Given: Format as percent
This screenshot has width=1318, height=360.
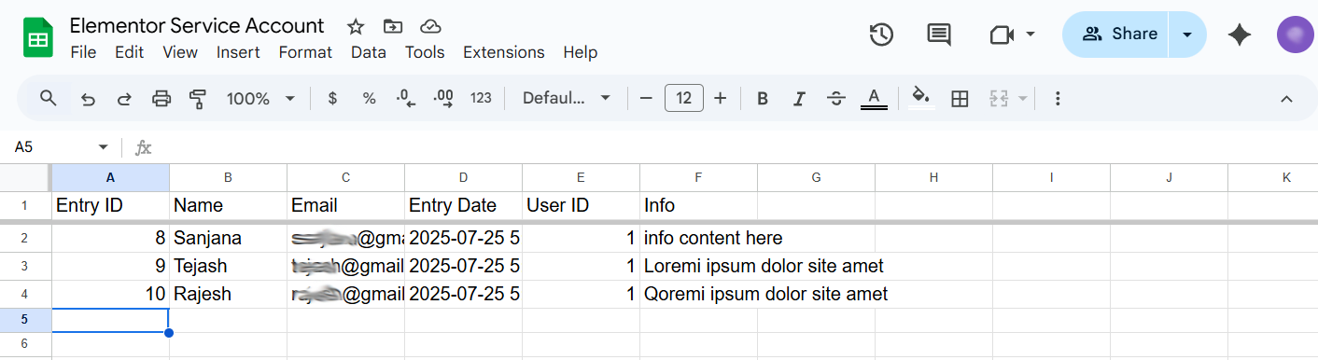Looking at the screenshot, I should click(370, 98).
